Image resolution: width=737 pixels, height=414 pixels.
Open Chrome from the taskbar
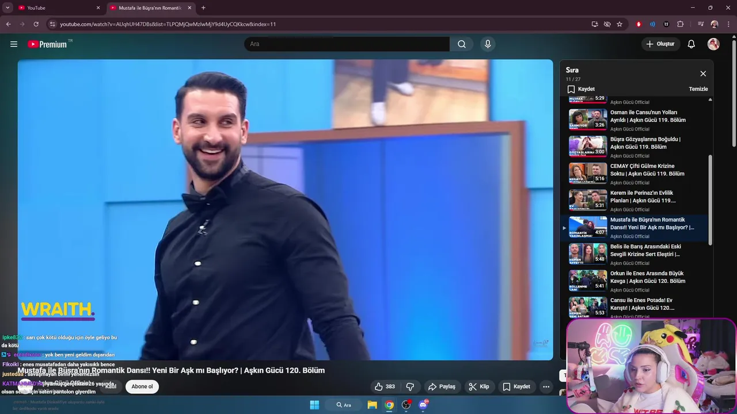389,405
